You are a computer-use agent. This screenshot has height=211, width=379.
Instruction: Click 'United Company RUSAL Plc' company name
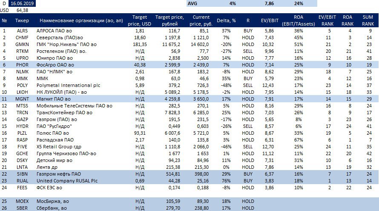coord(67,181)
